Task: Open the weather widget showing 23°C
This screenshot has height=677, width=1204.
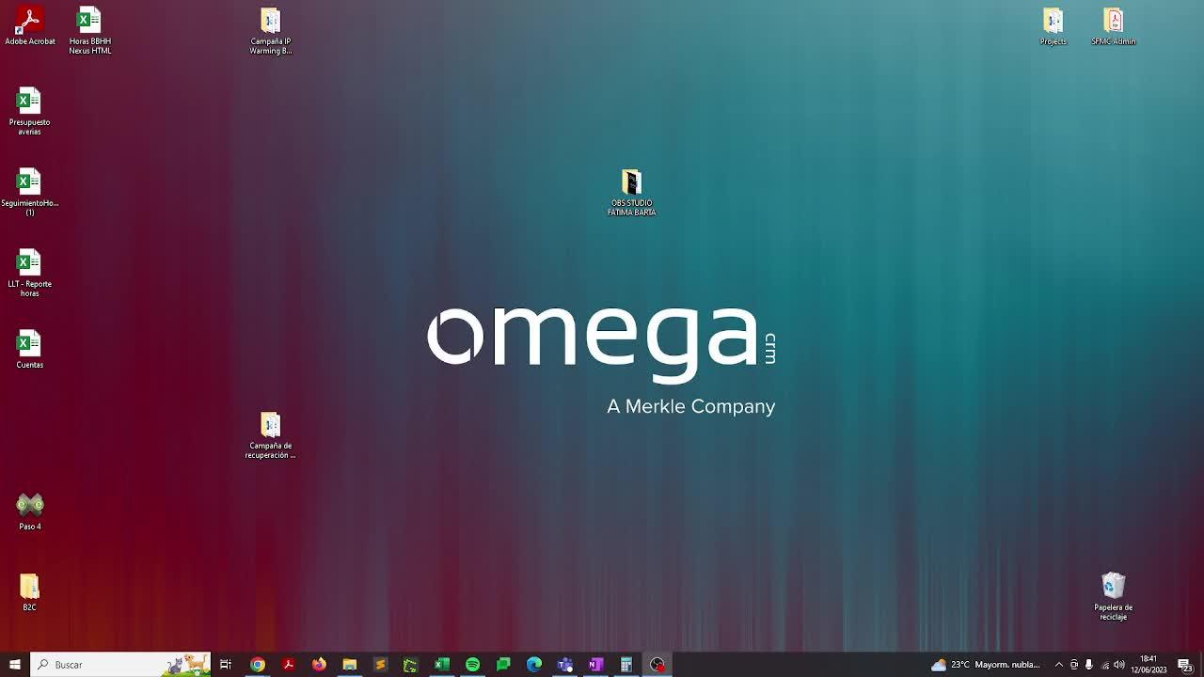Action: (986, 665)
